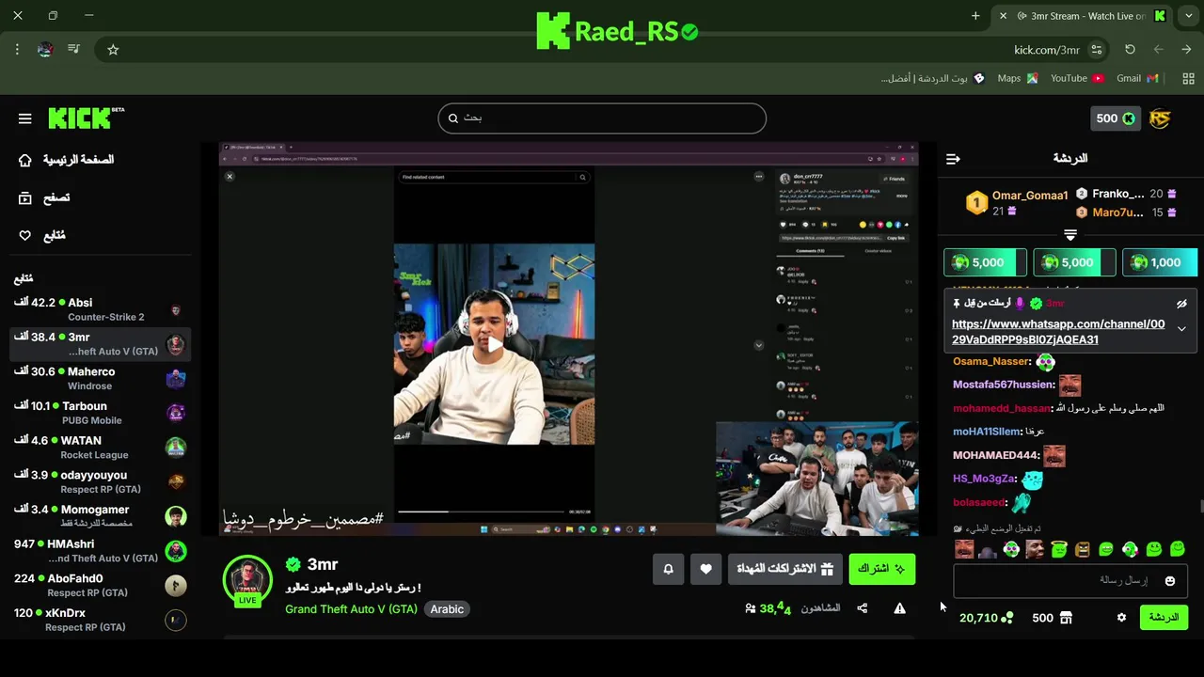Click the Arabic language tag
The height and width of the screenshot is (677, 1204).
(447, 609)
